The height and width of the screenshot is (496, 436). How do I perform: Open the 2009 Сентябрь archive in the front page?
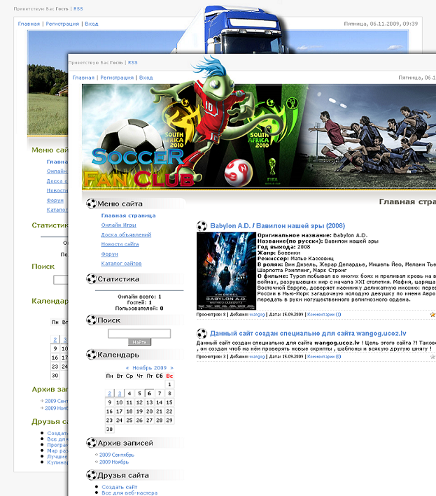[117, 455]
